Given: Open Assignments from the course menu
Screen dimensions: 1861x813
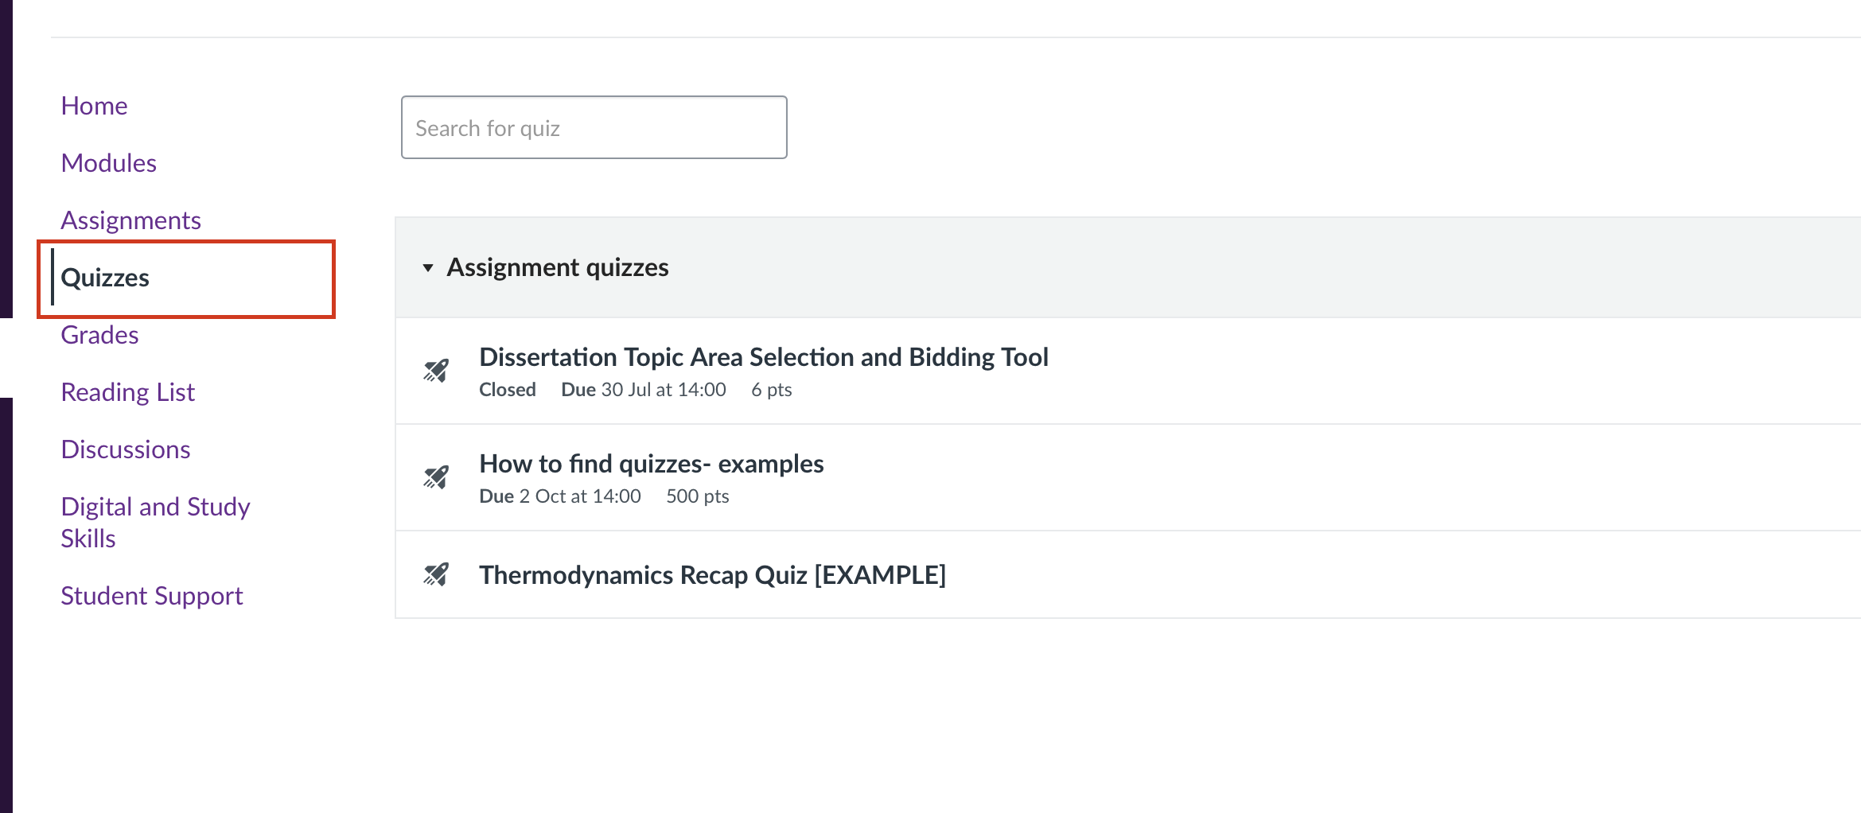Looking at the screenshot, I should click(x=131, y=220).
